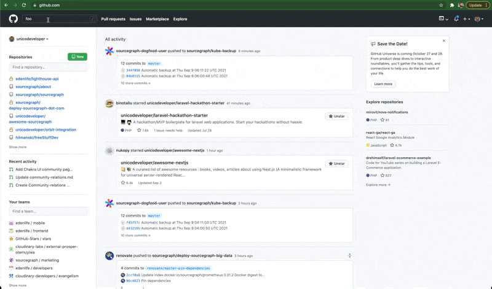
Task: Open the Issues page
Action: click(135, 19)
